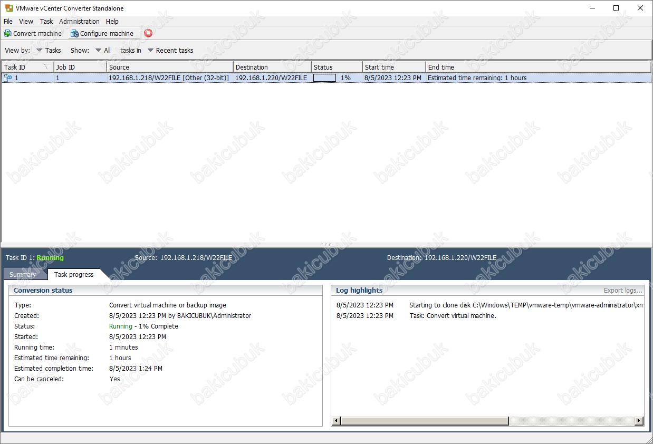
Task: Click the Configure machine toolbar button
Action: (102, 33)
